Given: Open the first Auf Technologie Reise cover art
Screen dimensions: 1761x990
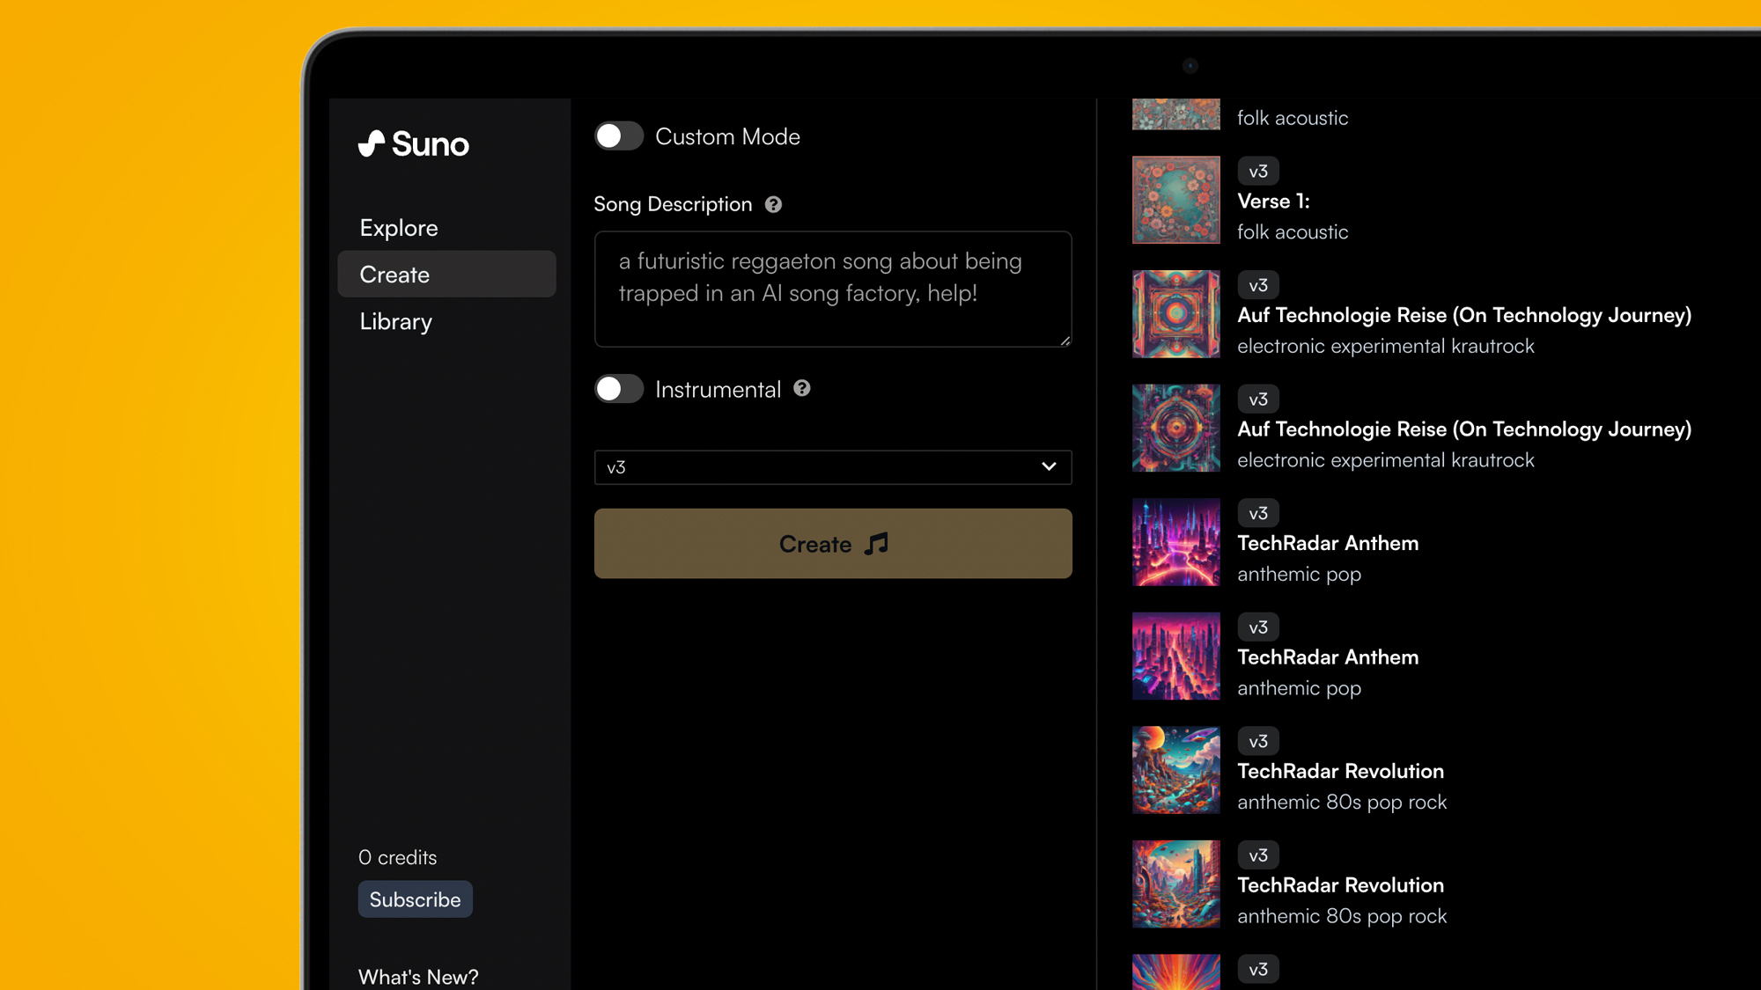Looking at the screenshot, I should coord(1175,314).
